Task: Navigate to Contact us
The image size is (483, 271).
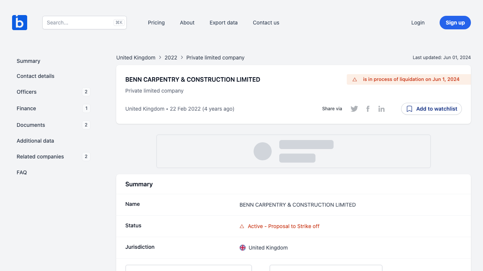Action: [266, 23]
